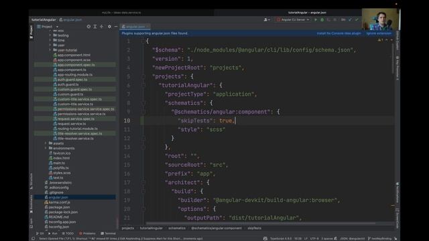This screenshot has width=429, height=241.
Task: Click Ignore extension link
Action: 379,33
